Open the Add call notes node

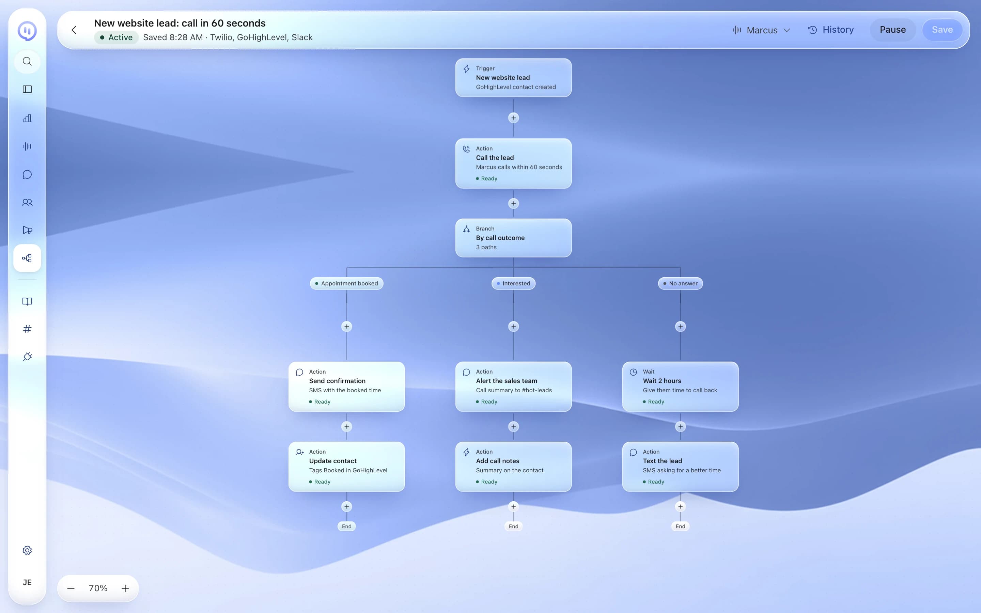(513, 467)
